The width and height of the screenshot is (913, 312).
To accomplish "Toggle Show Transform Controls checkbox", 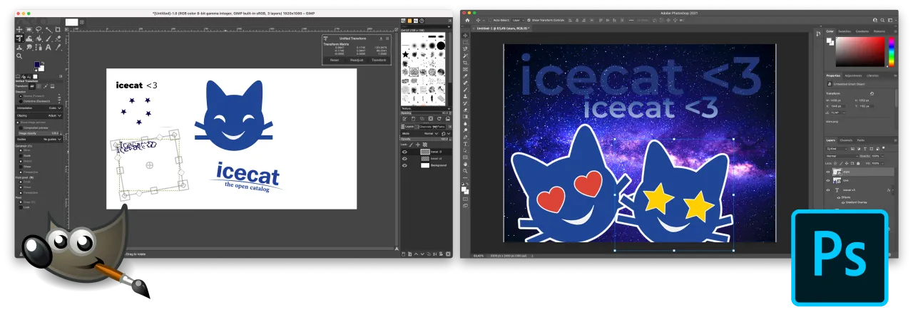I will (x=529, y=20).
